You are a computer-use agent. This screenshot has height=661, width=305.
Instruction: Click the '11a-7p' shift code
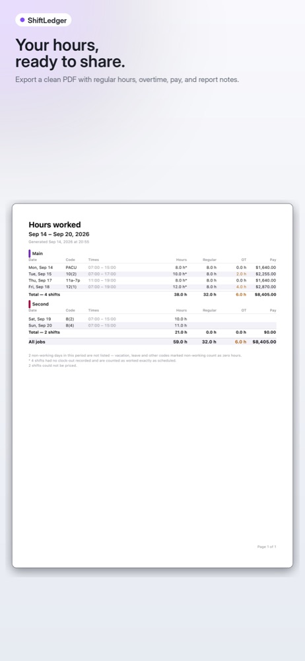[x=73, y=280]
